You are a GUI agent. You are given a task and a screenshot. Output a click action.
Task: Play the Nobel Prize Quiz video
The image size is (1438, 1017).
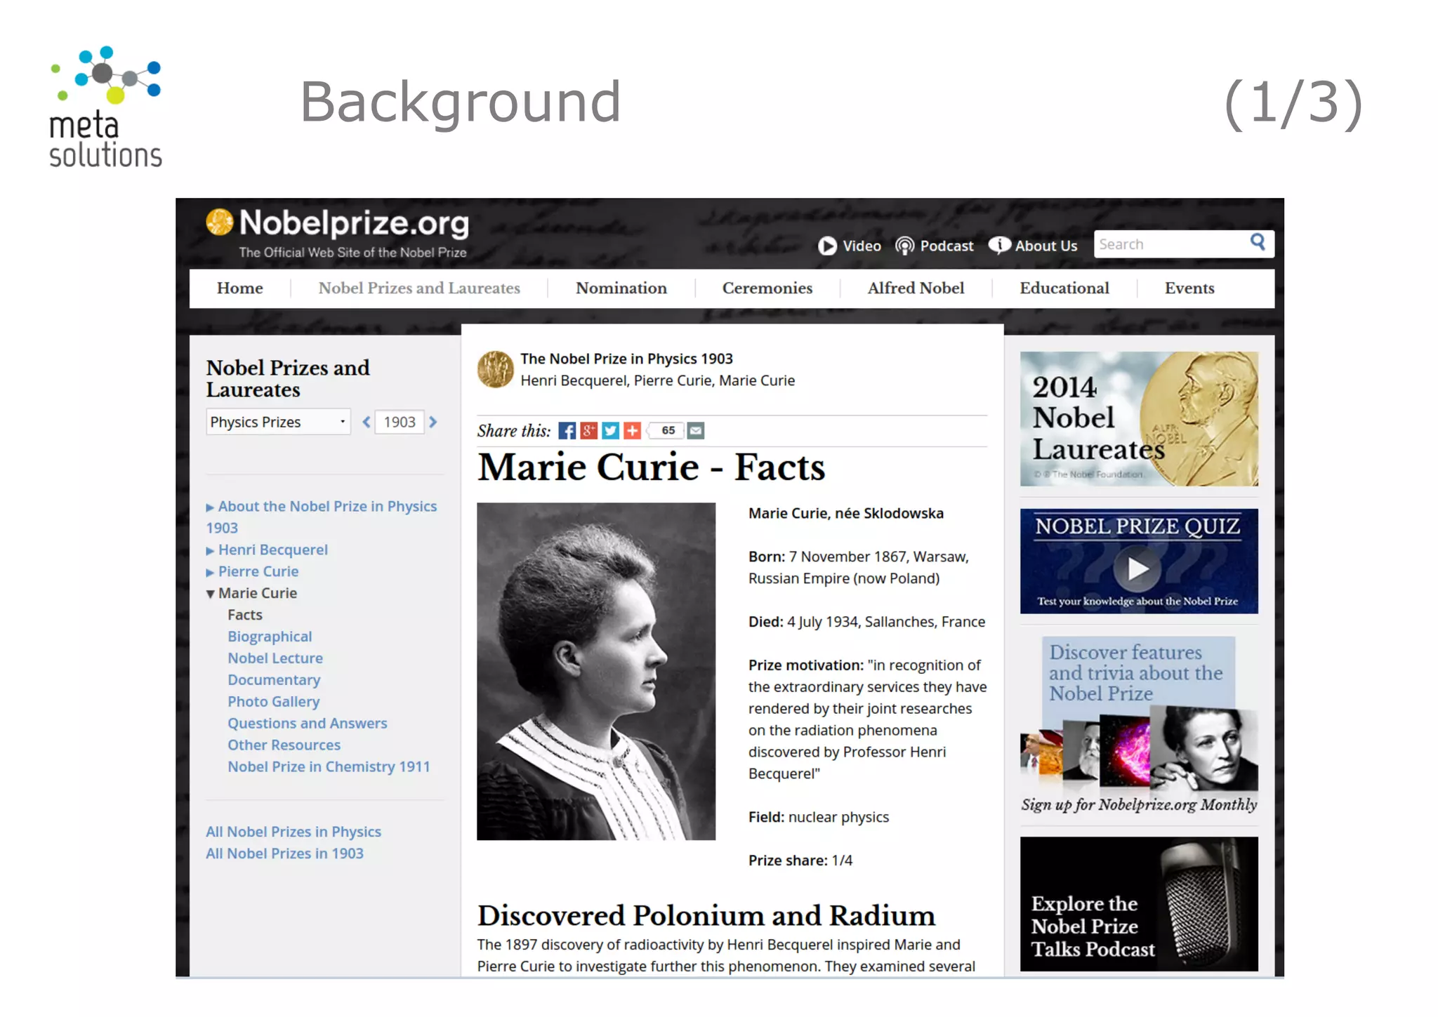coord(1137,569)
